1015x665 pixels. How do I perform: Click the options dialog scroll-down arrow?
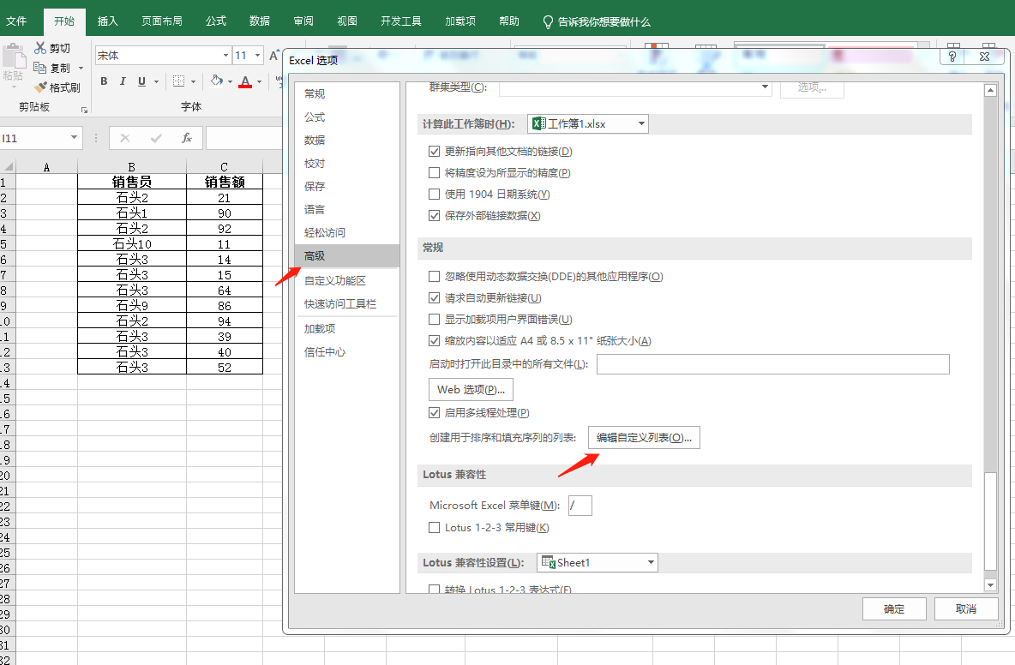pos(990,584)
